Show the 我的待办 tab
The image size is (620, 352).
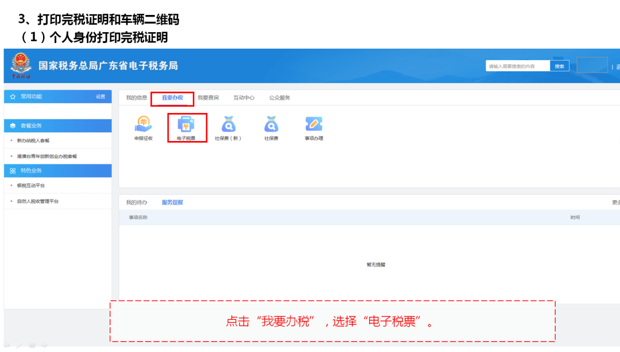[x=137, y=202]
